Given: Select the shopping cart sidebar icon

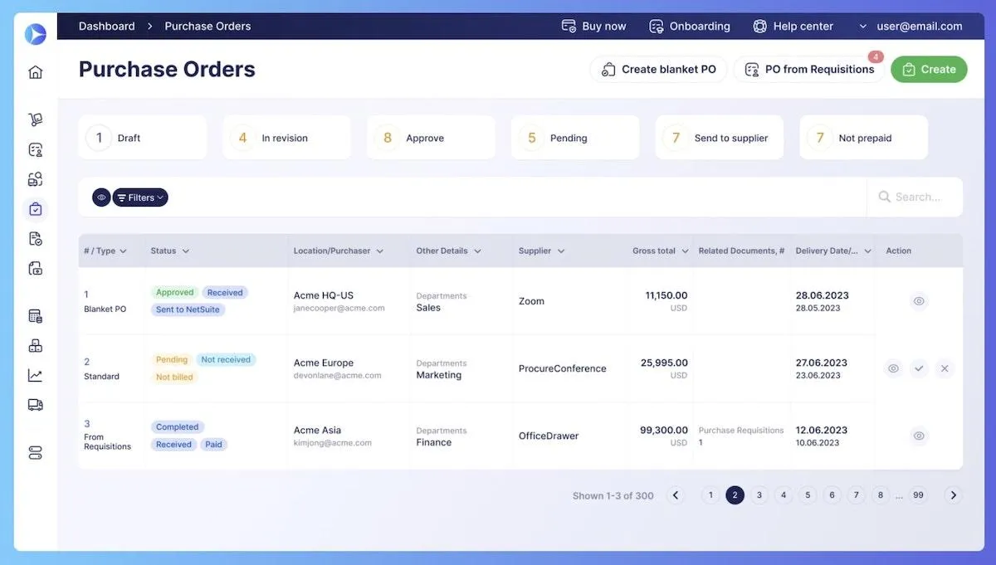Looking at the screenshot, I should [x=35, y=119].
